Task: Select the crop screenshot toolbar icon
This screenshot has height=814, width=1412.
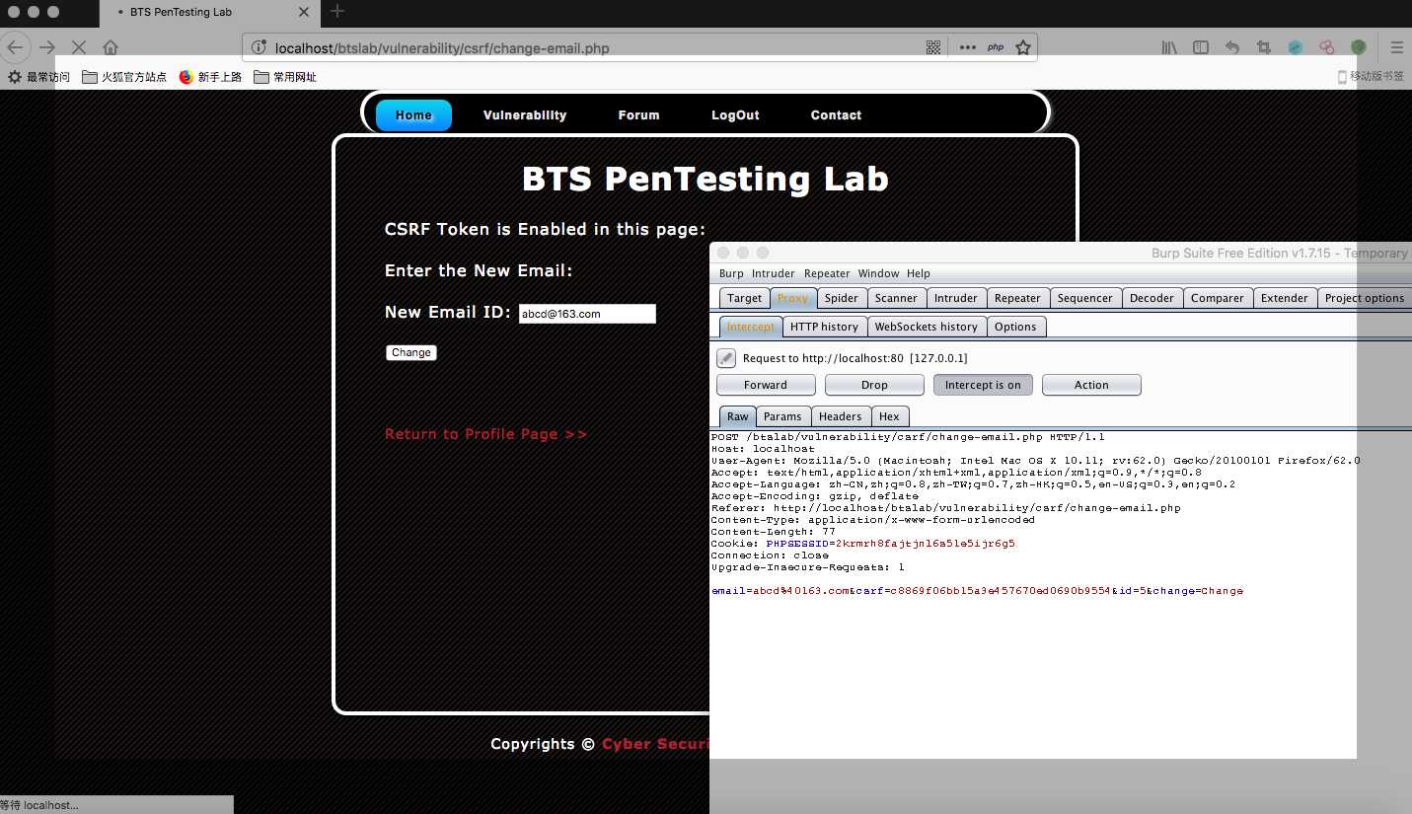Action: (1264, 47)
